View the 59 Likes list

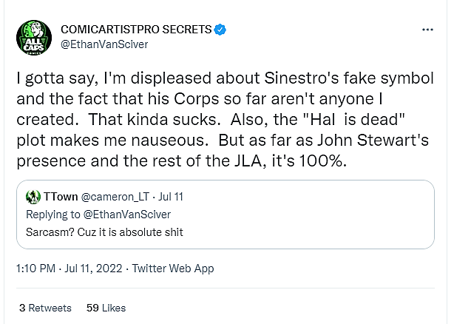[x=106, y=307]
